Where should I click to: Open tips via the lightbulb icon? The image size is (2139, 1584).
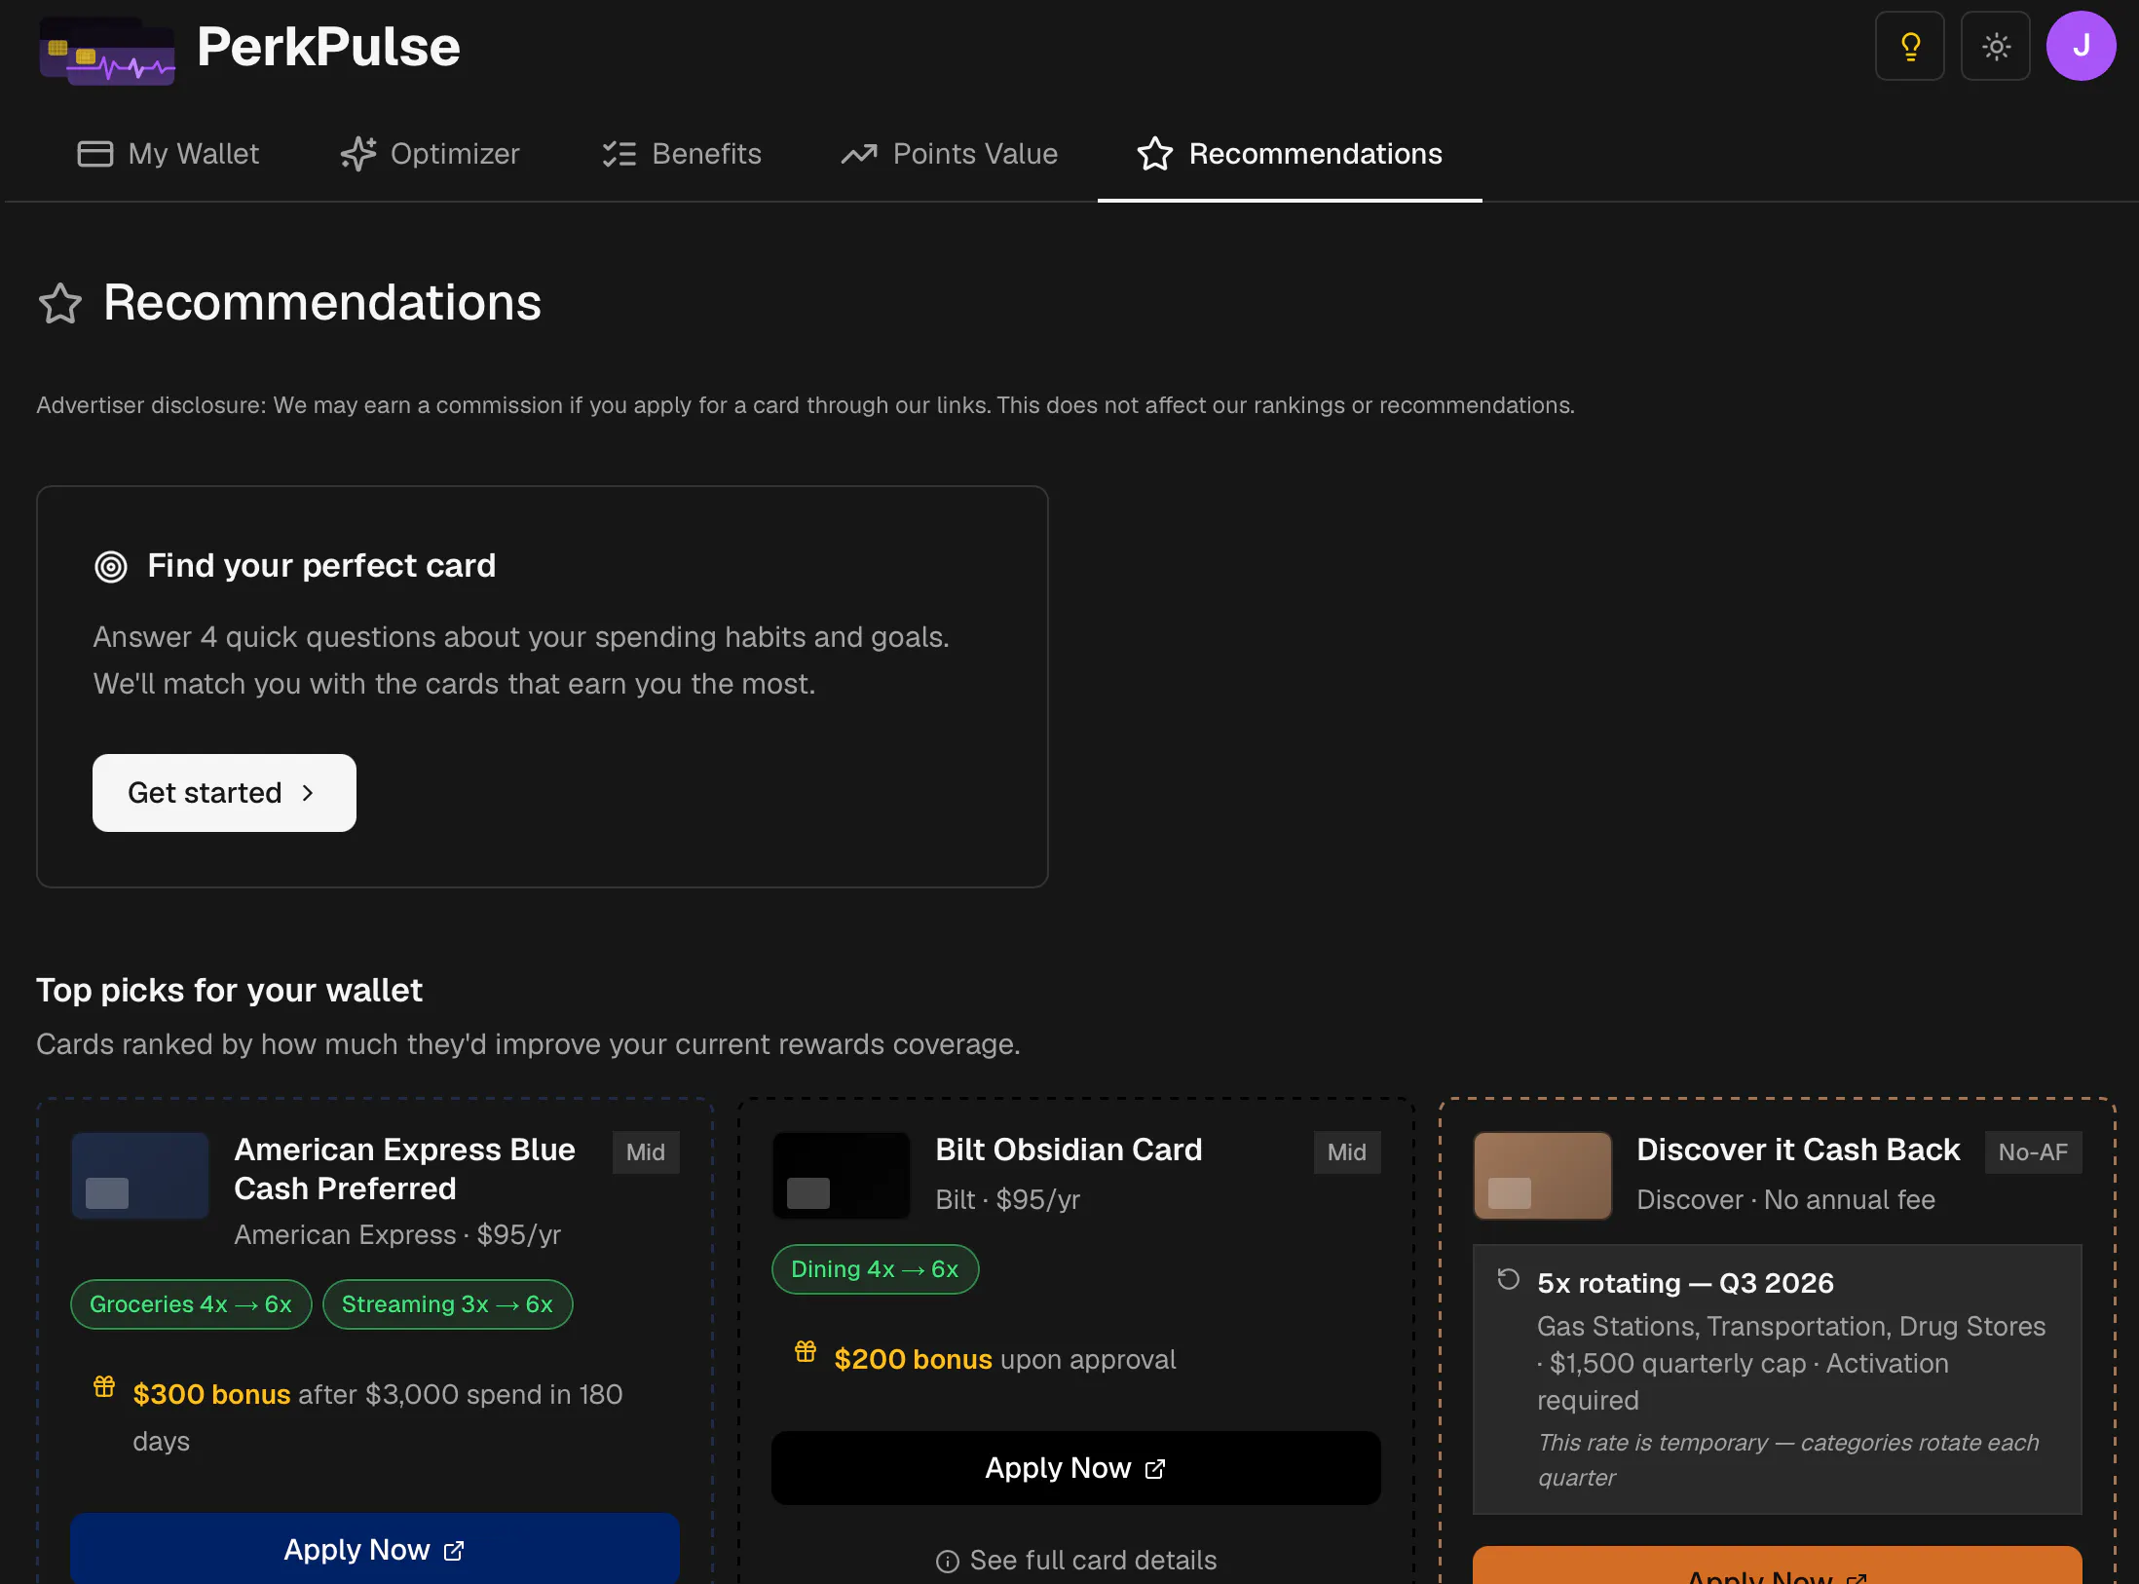click(1909, 46)
